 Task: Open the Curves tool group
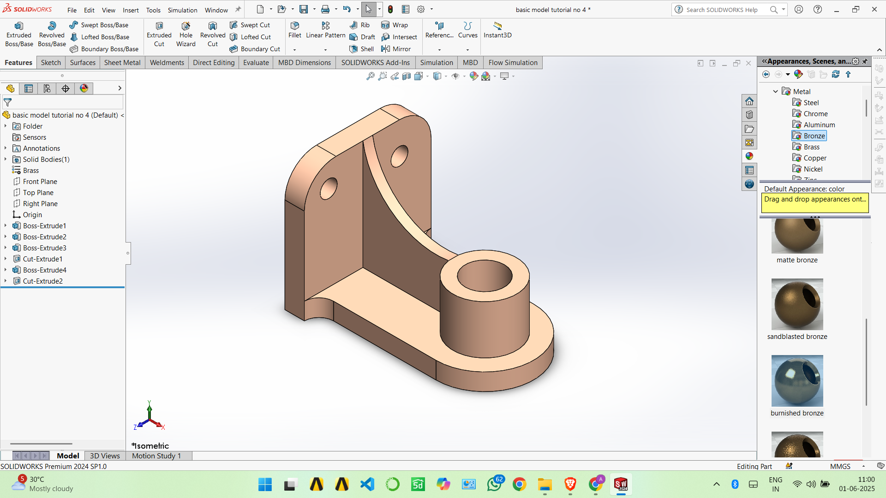pyautogui.click(x=467, y=30)
